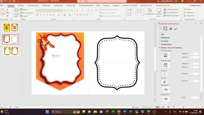Go to the Переходы tab
The image size is (204, 115).
tap(46, 5)
